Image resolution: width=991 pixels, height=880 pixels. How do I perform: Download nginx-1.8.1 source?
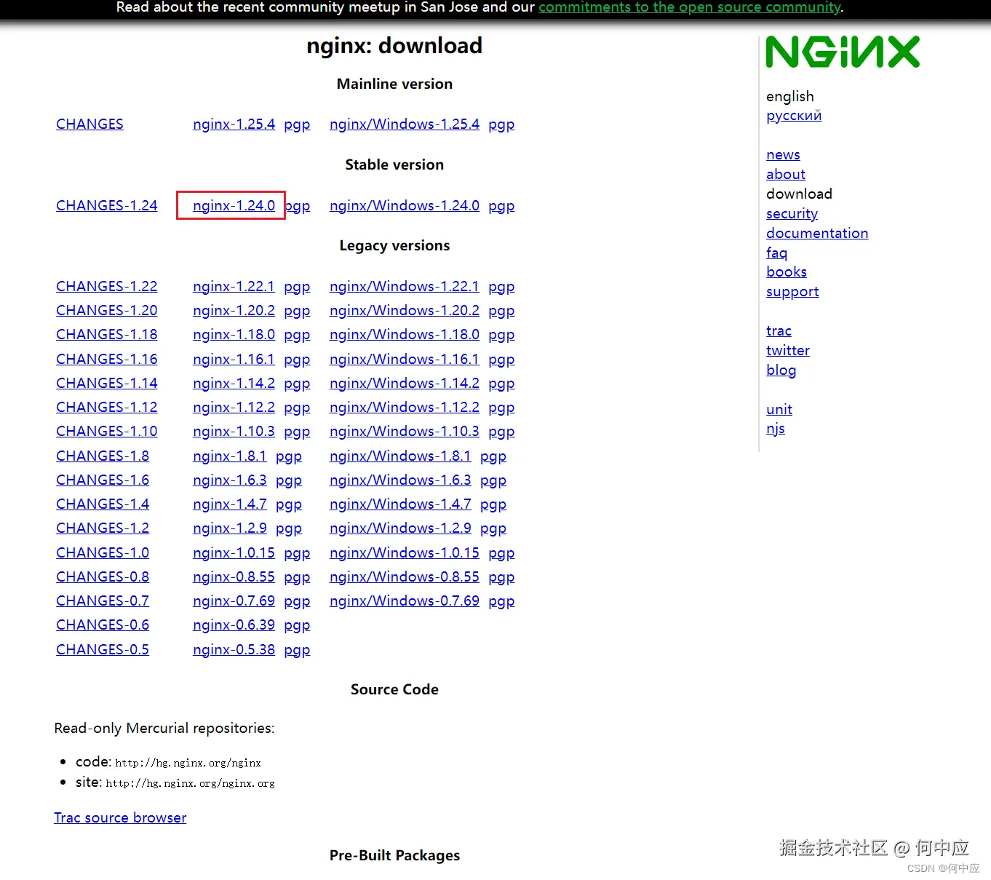pos(230,456)
